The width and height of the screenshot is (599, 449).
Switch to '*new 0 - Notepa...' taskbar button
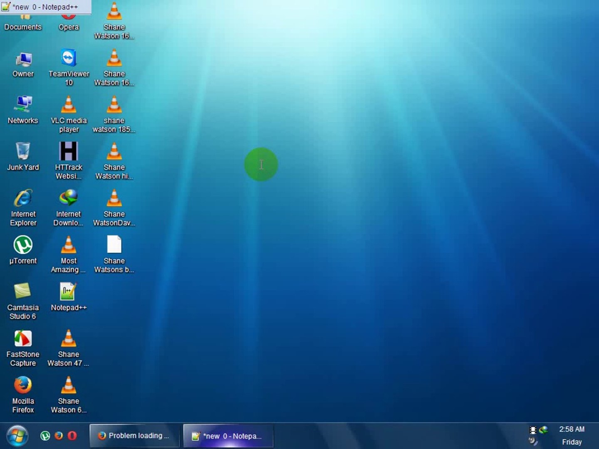228,436
